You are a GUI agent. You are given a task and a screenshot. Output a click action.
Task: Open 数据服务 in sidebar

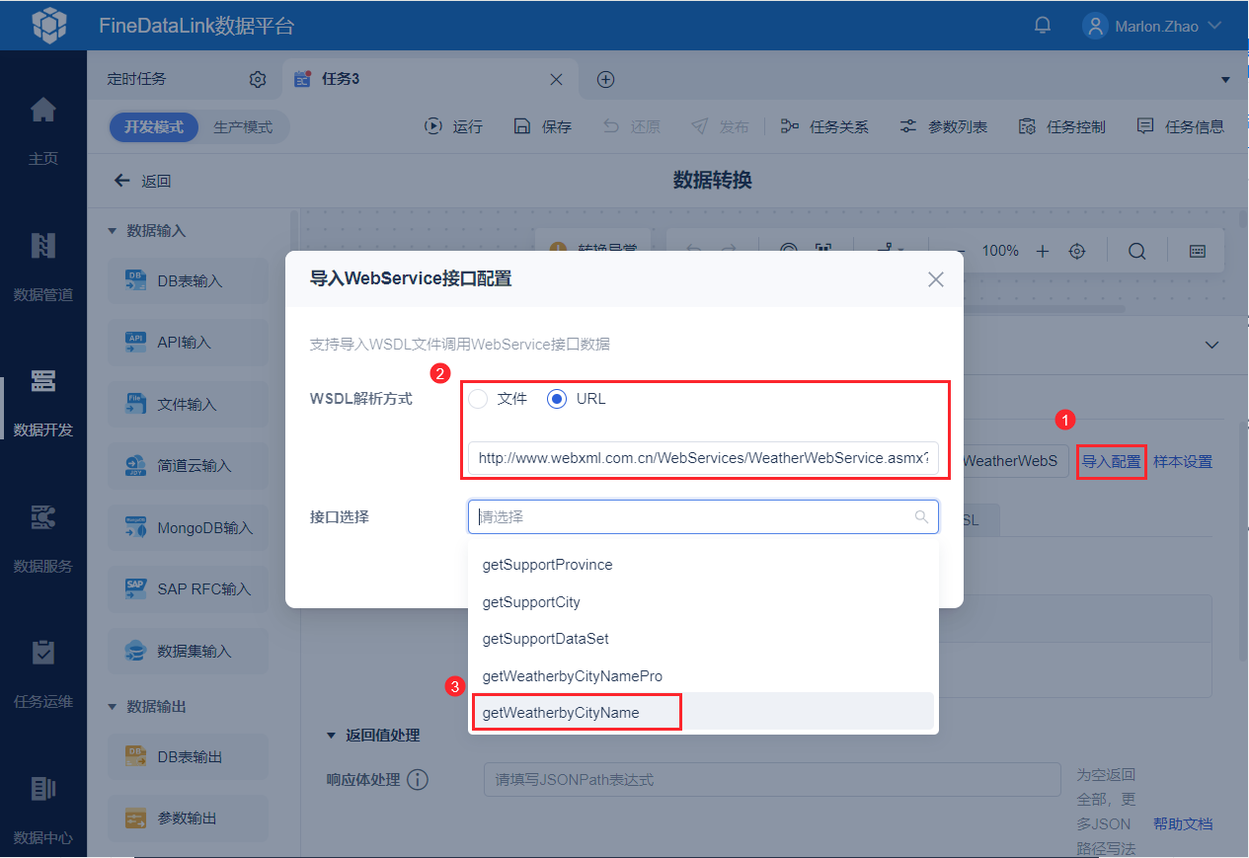(43, 537)
